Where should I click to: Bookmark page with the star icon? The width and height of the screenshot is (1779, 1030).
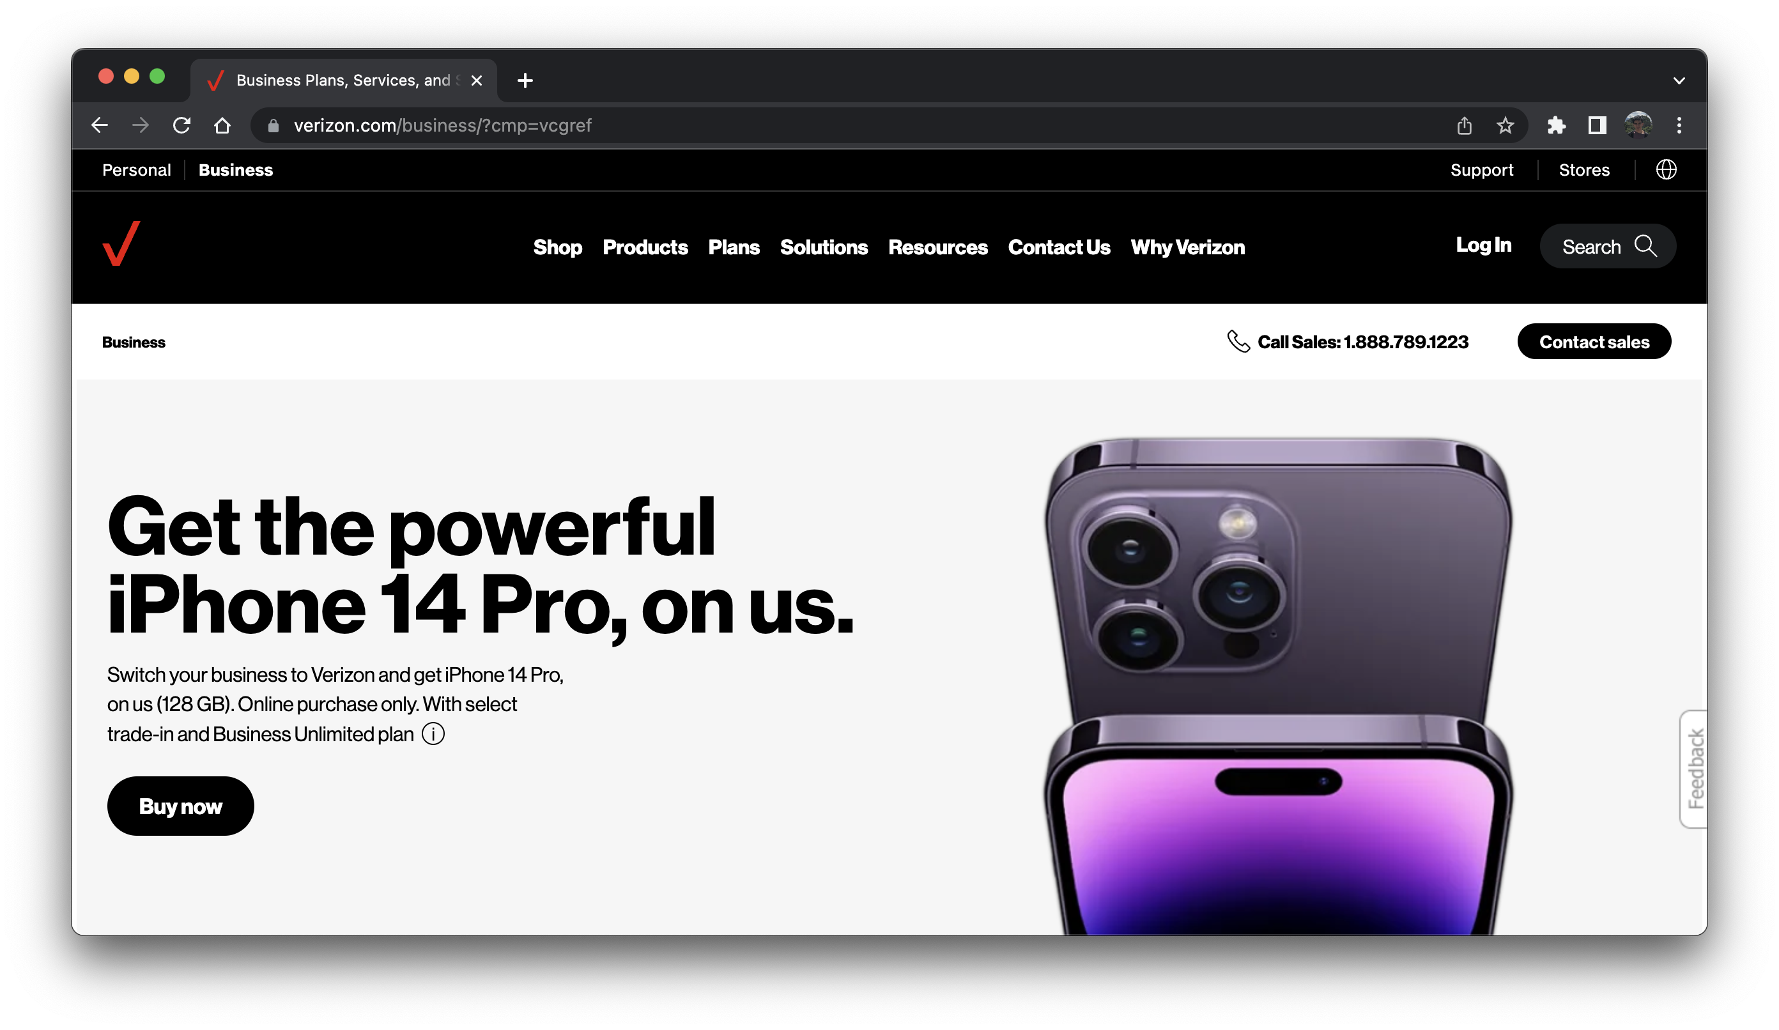point(1505,126)
